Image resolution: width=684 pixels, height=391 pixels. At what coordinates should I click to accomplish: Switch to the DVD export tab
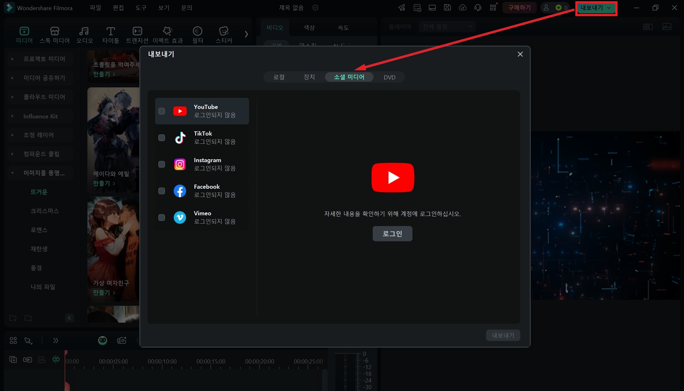click(389, 77)
